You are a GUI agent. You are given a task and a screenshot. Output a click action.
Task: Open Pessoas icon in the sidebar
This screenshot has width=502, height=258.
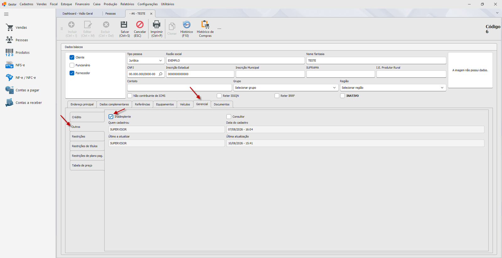coord(9,40)
